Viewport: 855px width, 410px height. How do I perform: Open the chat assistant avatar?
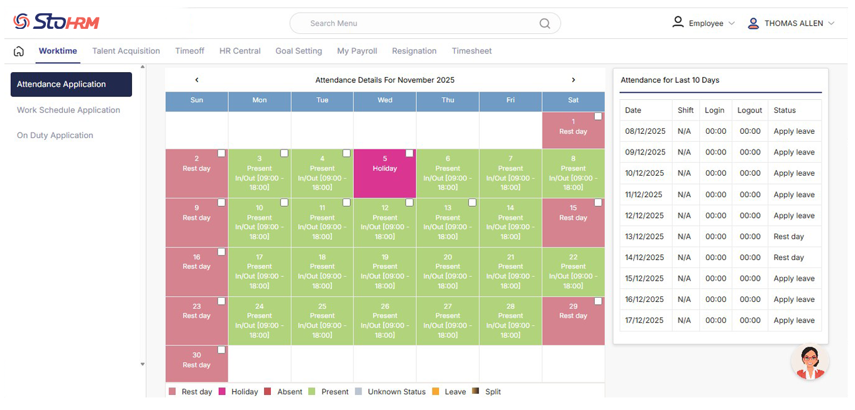tap(810, 362)
